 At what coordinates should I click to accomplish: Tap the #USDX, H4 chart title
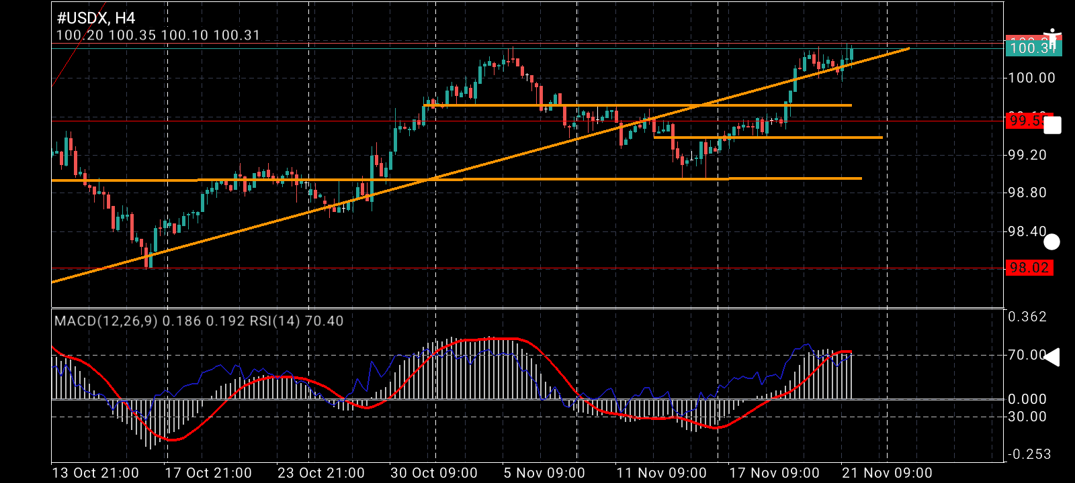96,18
